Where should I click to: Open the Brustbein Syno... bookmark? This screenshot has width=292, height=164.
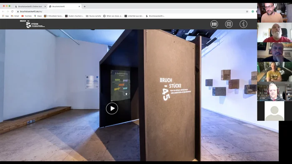click(x=53, y=16)
